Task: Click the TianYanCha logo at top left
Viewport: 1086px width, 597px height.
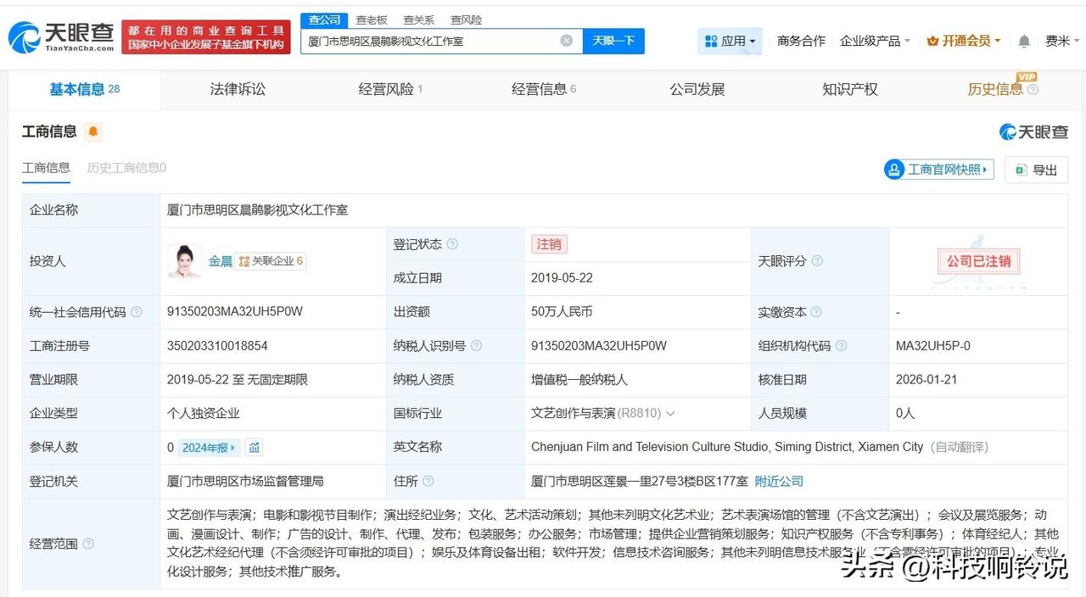Action: coord(61,36)
